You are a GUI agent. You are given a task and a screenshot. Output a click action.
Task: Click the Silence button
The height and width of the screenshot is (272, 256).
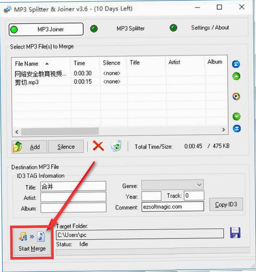(66, 147)
